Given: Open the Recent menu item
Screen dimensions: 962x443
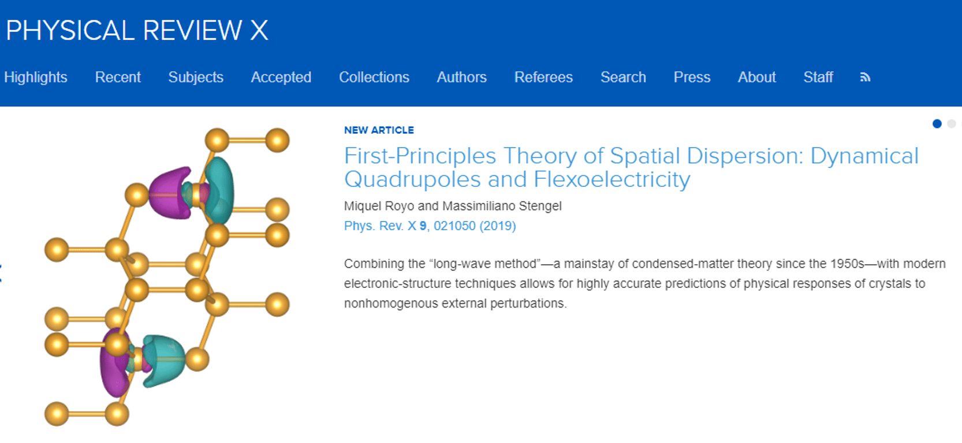Looking at the screenshot, I should tap(118, 77).
